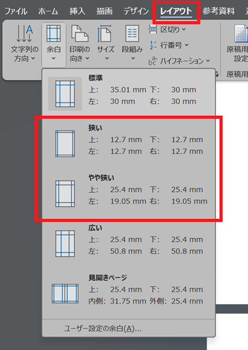The width and height of the screenshot is (248, 350).
Task: Click the 標準 margin thumbnail icon
Action: pos(65,94)
